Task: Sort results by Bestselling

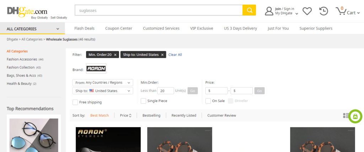Action: 151,116
